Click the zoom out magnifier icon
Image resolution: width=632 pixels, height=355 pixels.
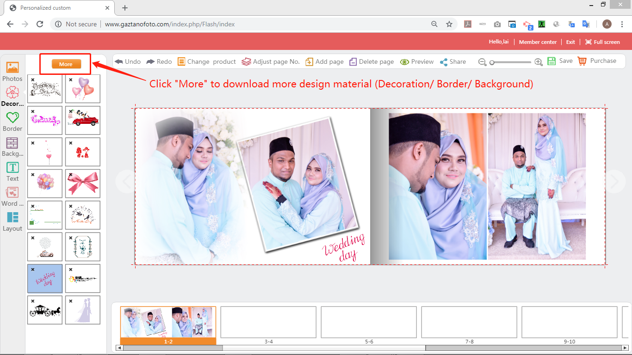pos(482,62)
